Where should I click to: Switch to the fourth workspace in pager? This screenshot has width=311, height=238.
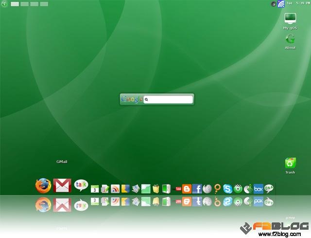[44, 4]
